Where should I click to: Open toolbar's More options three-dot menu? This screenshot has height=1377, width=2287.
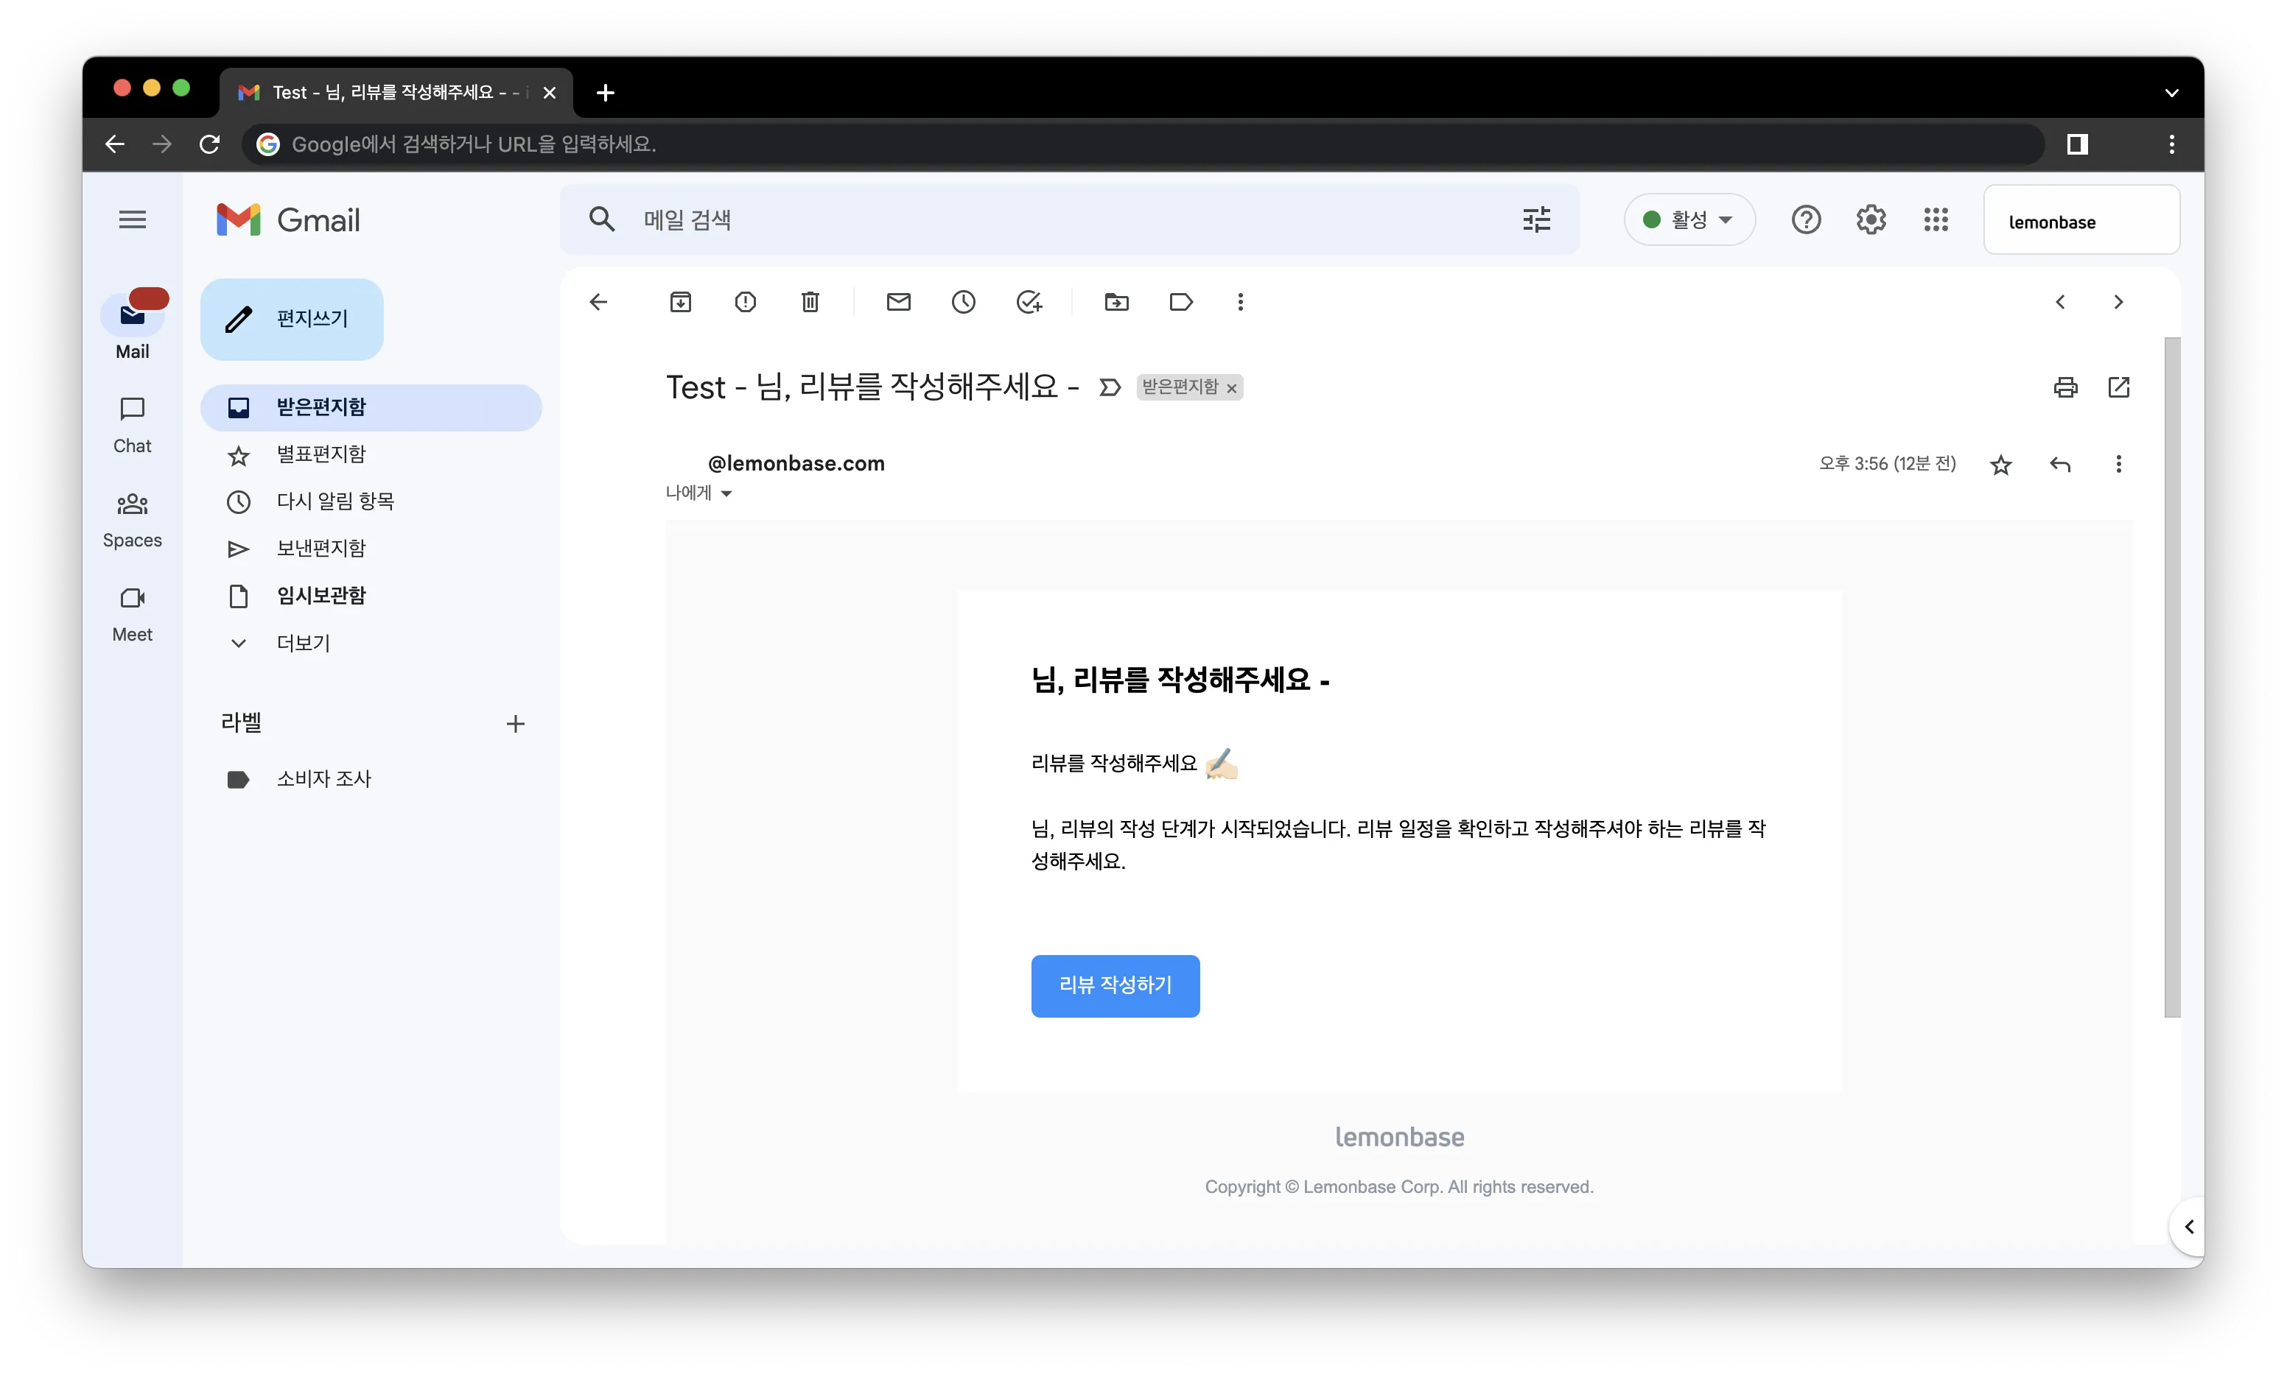pos(1240,302)
